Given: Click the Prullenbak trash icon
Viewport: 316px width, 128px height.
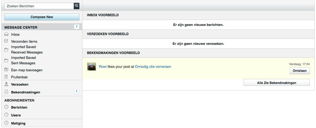Looking at the screenshot, I should tap(6, 77).
